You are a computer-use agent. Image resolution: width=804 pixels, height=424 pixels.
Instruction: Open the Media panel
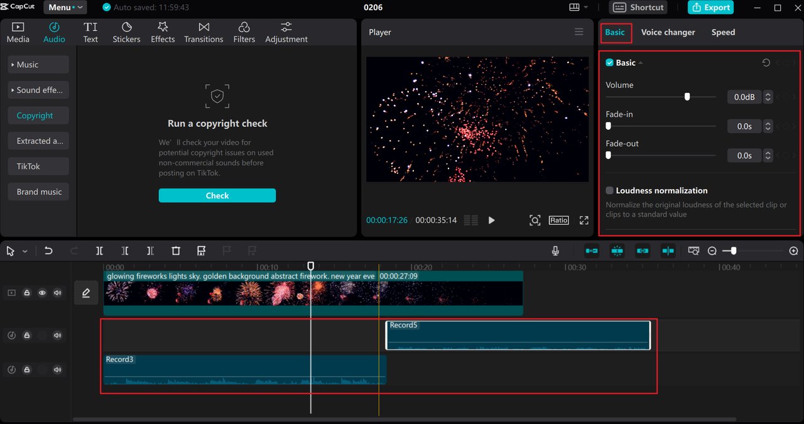[18, 32]
